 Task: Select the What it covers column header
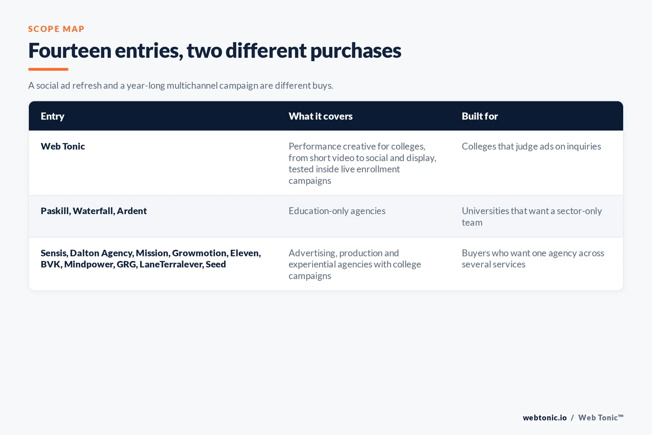click(321, 116)
